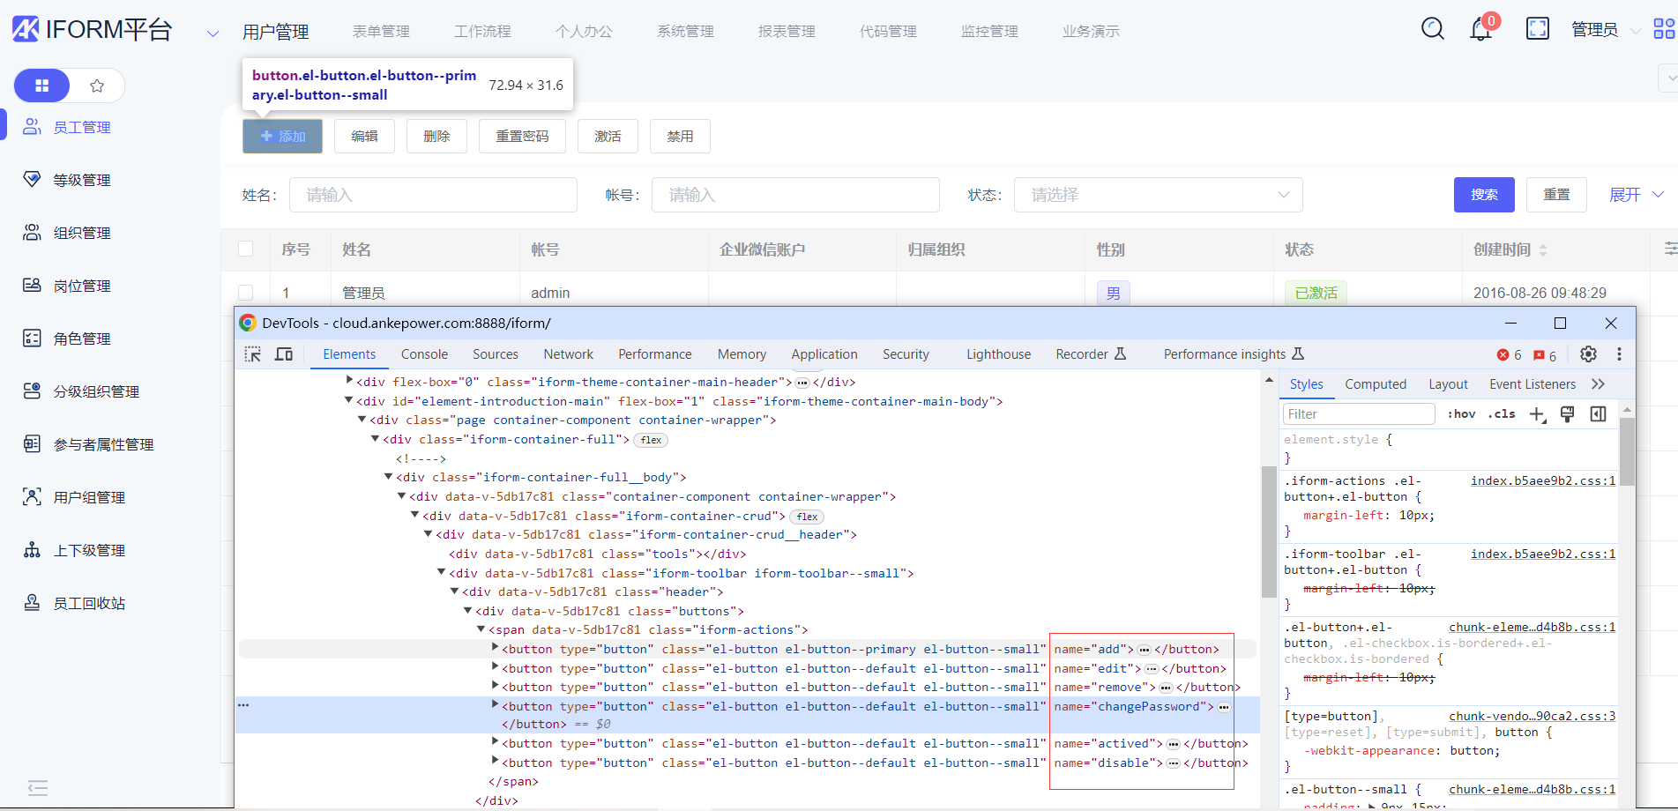Open DevTools settings gear icon
Image resolution: width=1678 pixels, height=811 pixels.
(x=1588, y=354)
